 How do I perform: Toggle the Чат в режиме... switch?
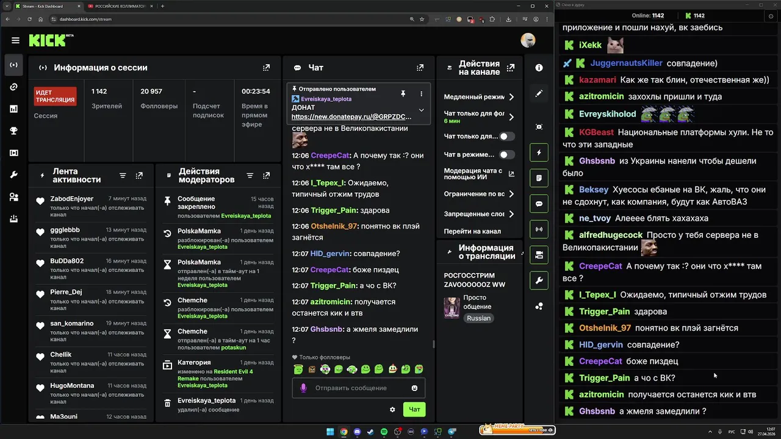coord(507,155)
